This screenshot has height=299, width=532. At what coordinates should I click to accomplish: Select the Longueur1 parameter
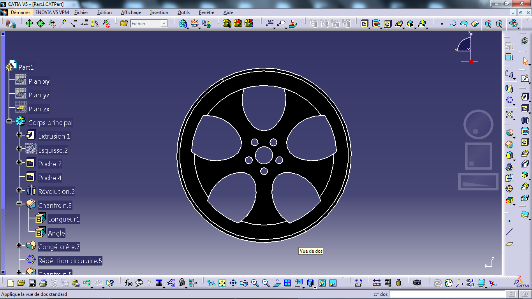coord(64,219)
